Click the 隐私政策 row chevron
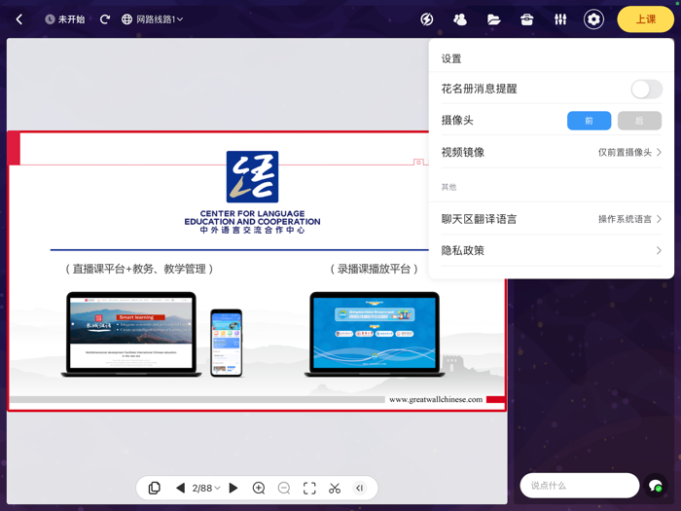The width and height of the screenshot is (681, 511). 659,250
